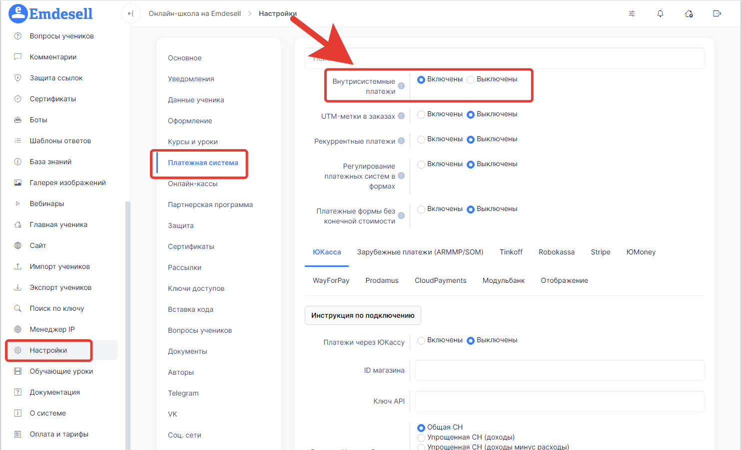Screen dimensions: 742x450
Task: Open Онлайн-кассы settings section
Action: 193,184
